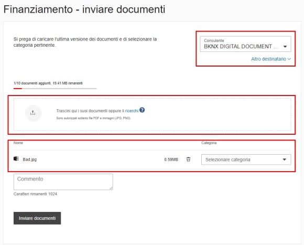Delete Bad.jpg with the trash icon
The width and height of the screenshot is (304, 245).
(x=188, y=159)
